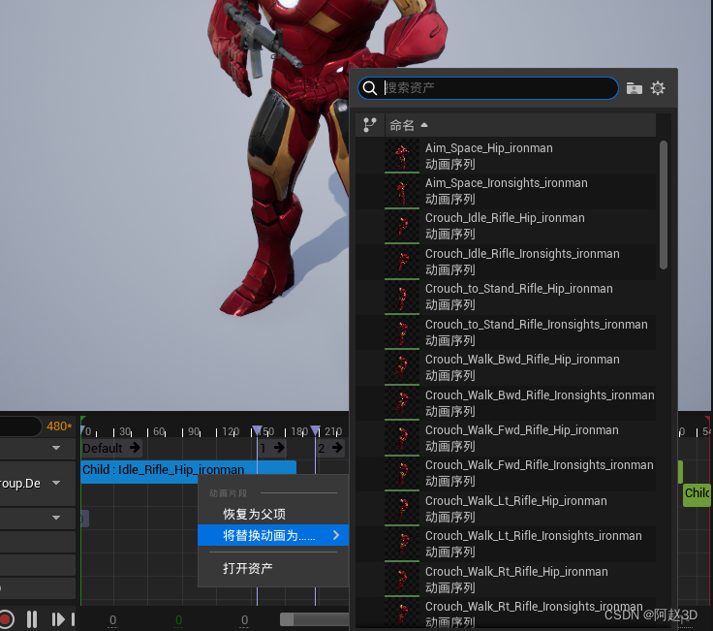Expand dropdown arrow under the oup.De row
The image size is (713, 631).
56,518
